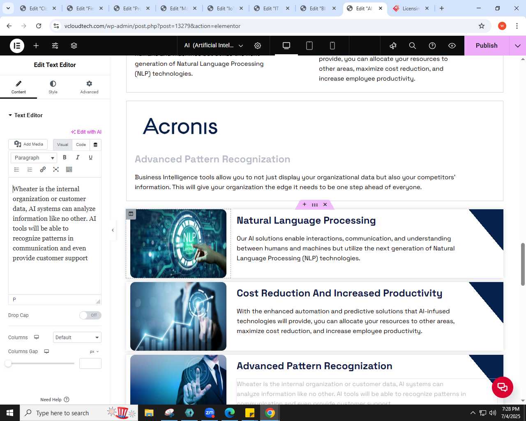This screenshot has height=421, width=526.
Task: Insert or edit link icon
Action: 43,169
